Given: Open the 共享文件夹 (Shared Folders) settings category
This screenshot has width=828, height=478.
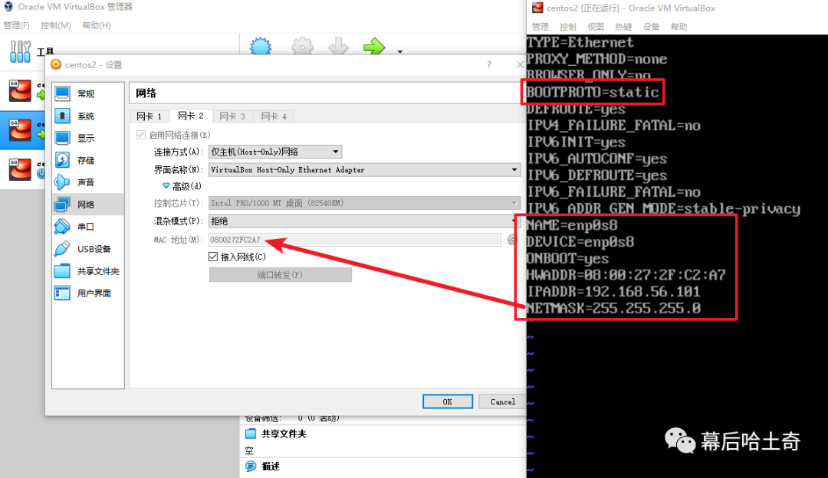Looking at the screenshot, I should pos(97,271).
